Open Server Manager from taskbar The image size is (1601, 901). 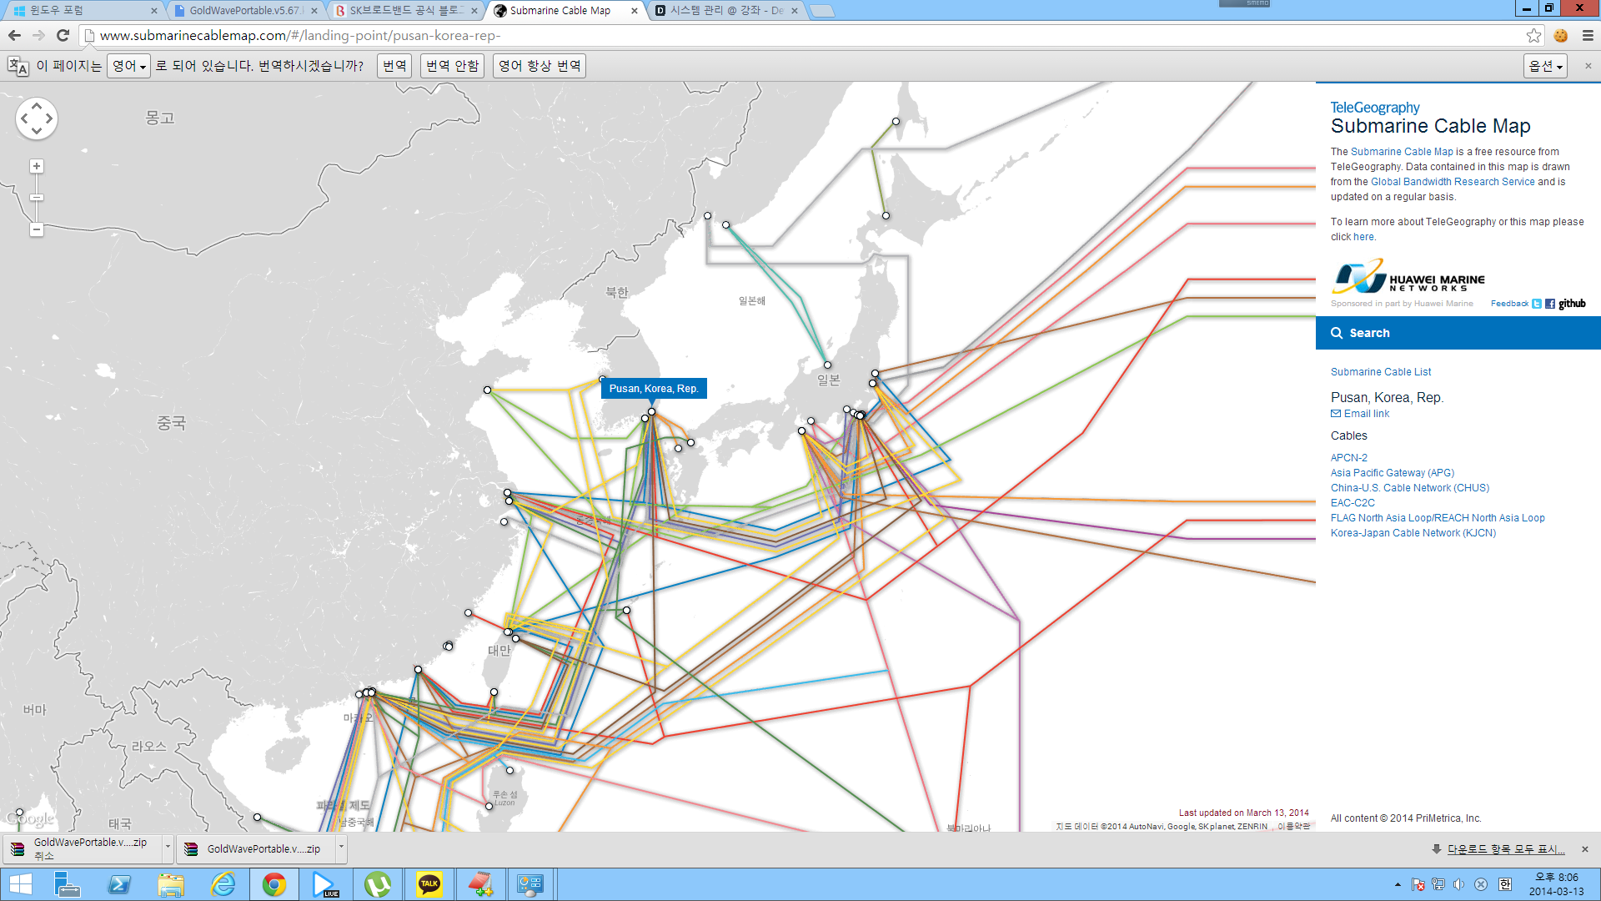(67, 884)
